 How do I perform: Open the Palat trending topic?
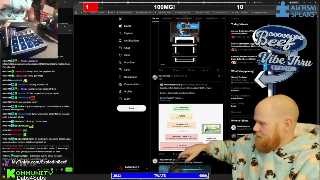[x=237, y=105]
